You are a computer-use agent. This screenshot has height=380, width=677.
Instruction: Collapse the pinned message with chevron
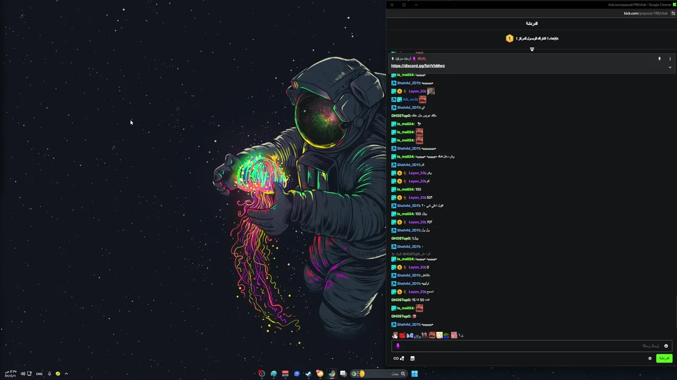point(670,67)
